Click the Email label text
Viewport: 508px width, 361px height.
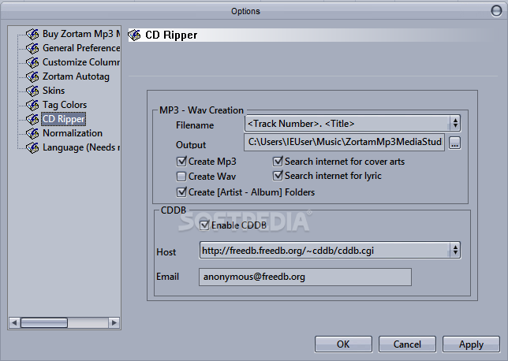pos(167,277)
